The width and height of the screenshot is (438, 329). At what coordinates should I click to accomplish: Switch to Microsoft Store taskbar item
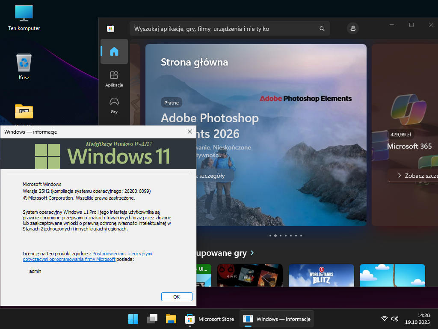coord(210,319)
